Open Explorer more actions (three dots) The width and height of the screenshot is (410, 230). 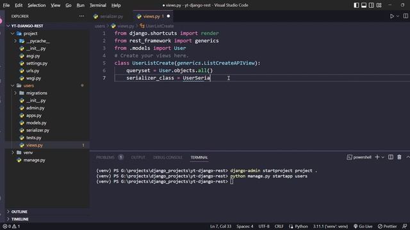click(x=81, y=16)
